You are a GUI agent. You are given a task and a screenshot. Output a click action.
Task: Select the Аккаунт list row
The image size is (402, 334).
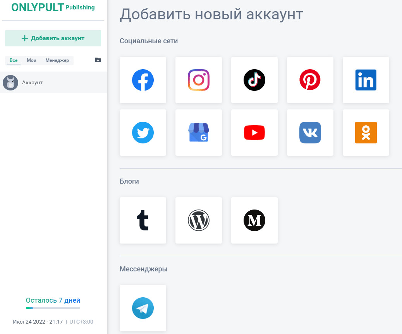pyautogui.click(x=53, y=82)
